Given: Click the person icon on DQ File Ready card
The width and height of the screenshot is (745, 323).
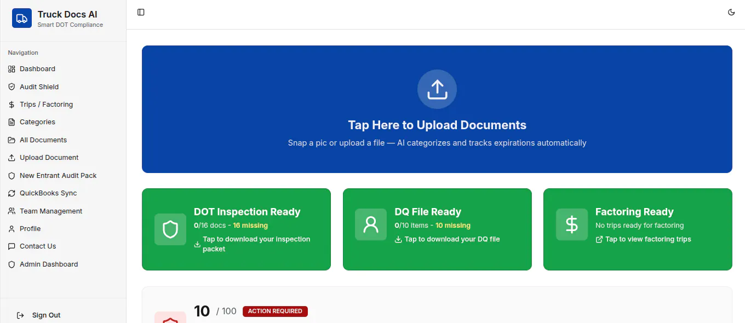Looking at the screenshot, I should (371, 224).
